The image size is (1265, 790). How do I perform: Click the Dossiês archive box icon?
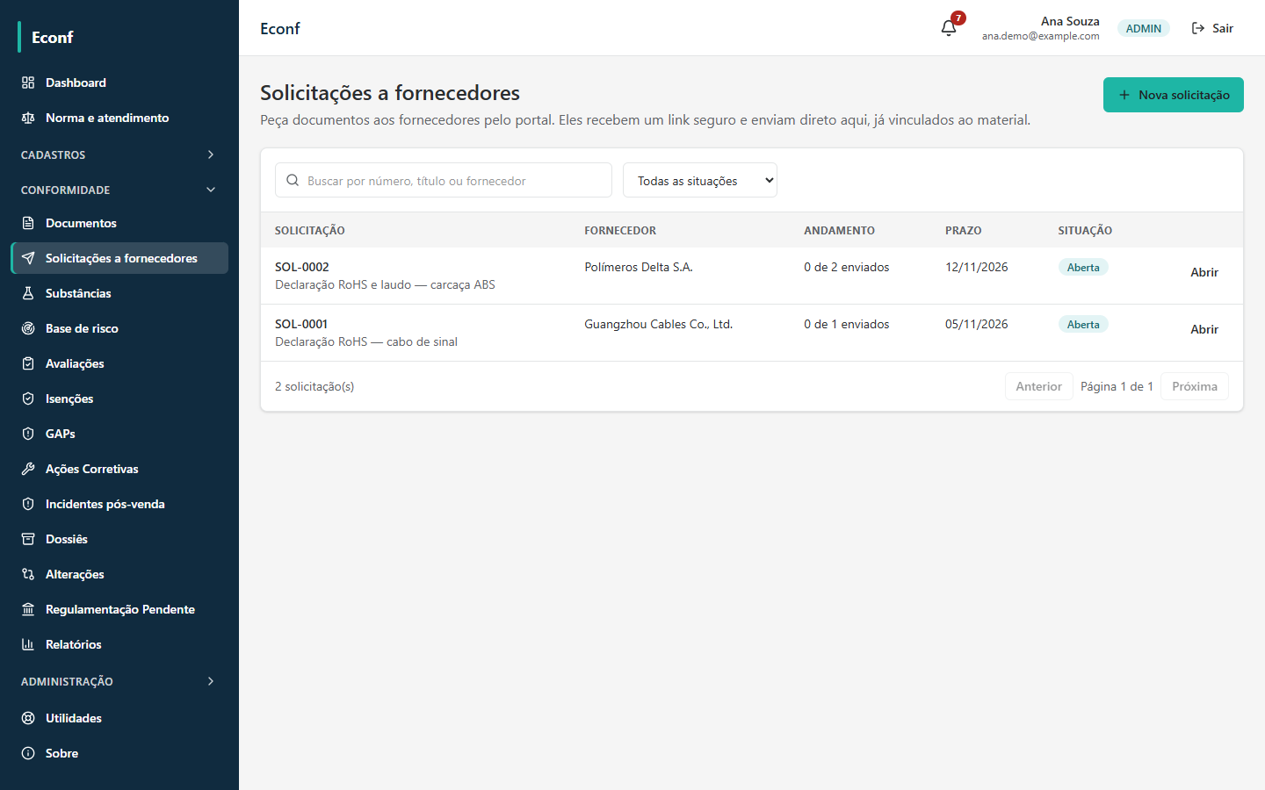pyautogui.click(x=28, y=539)
